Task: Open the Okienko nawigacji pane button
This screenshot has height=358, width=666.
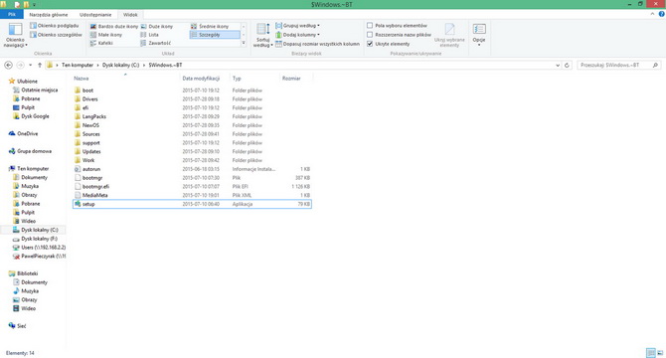Action: (15, 35)
